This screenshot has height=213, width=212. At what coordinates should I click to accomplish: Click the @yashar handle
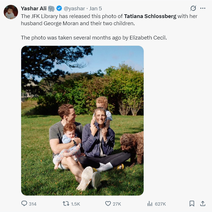pyautogui.click(x=74, y=9)
